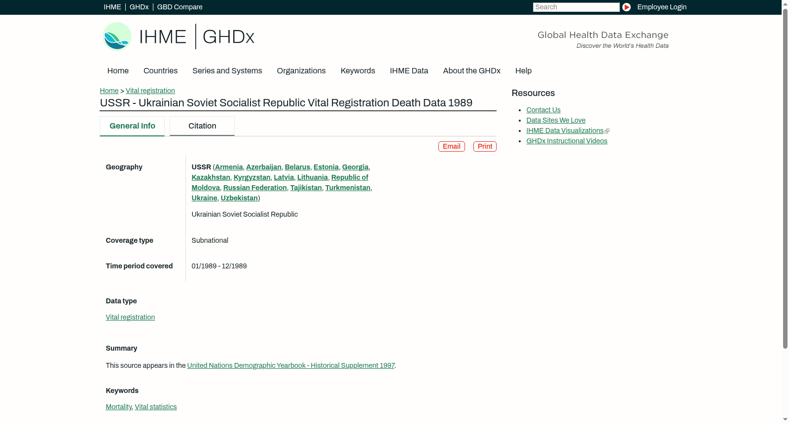Open the Vital statistics keyword link
789x424 pixels.
point(156,407)
